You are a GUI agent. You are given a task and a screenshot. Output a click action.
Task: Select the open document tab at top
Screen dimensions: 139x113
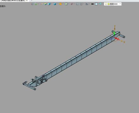pyautogui.click(x=13, y=1)
